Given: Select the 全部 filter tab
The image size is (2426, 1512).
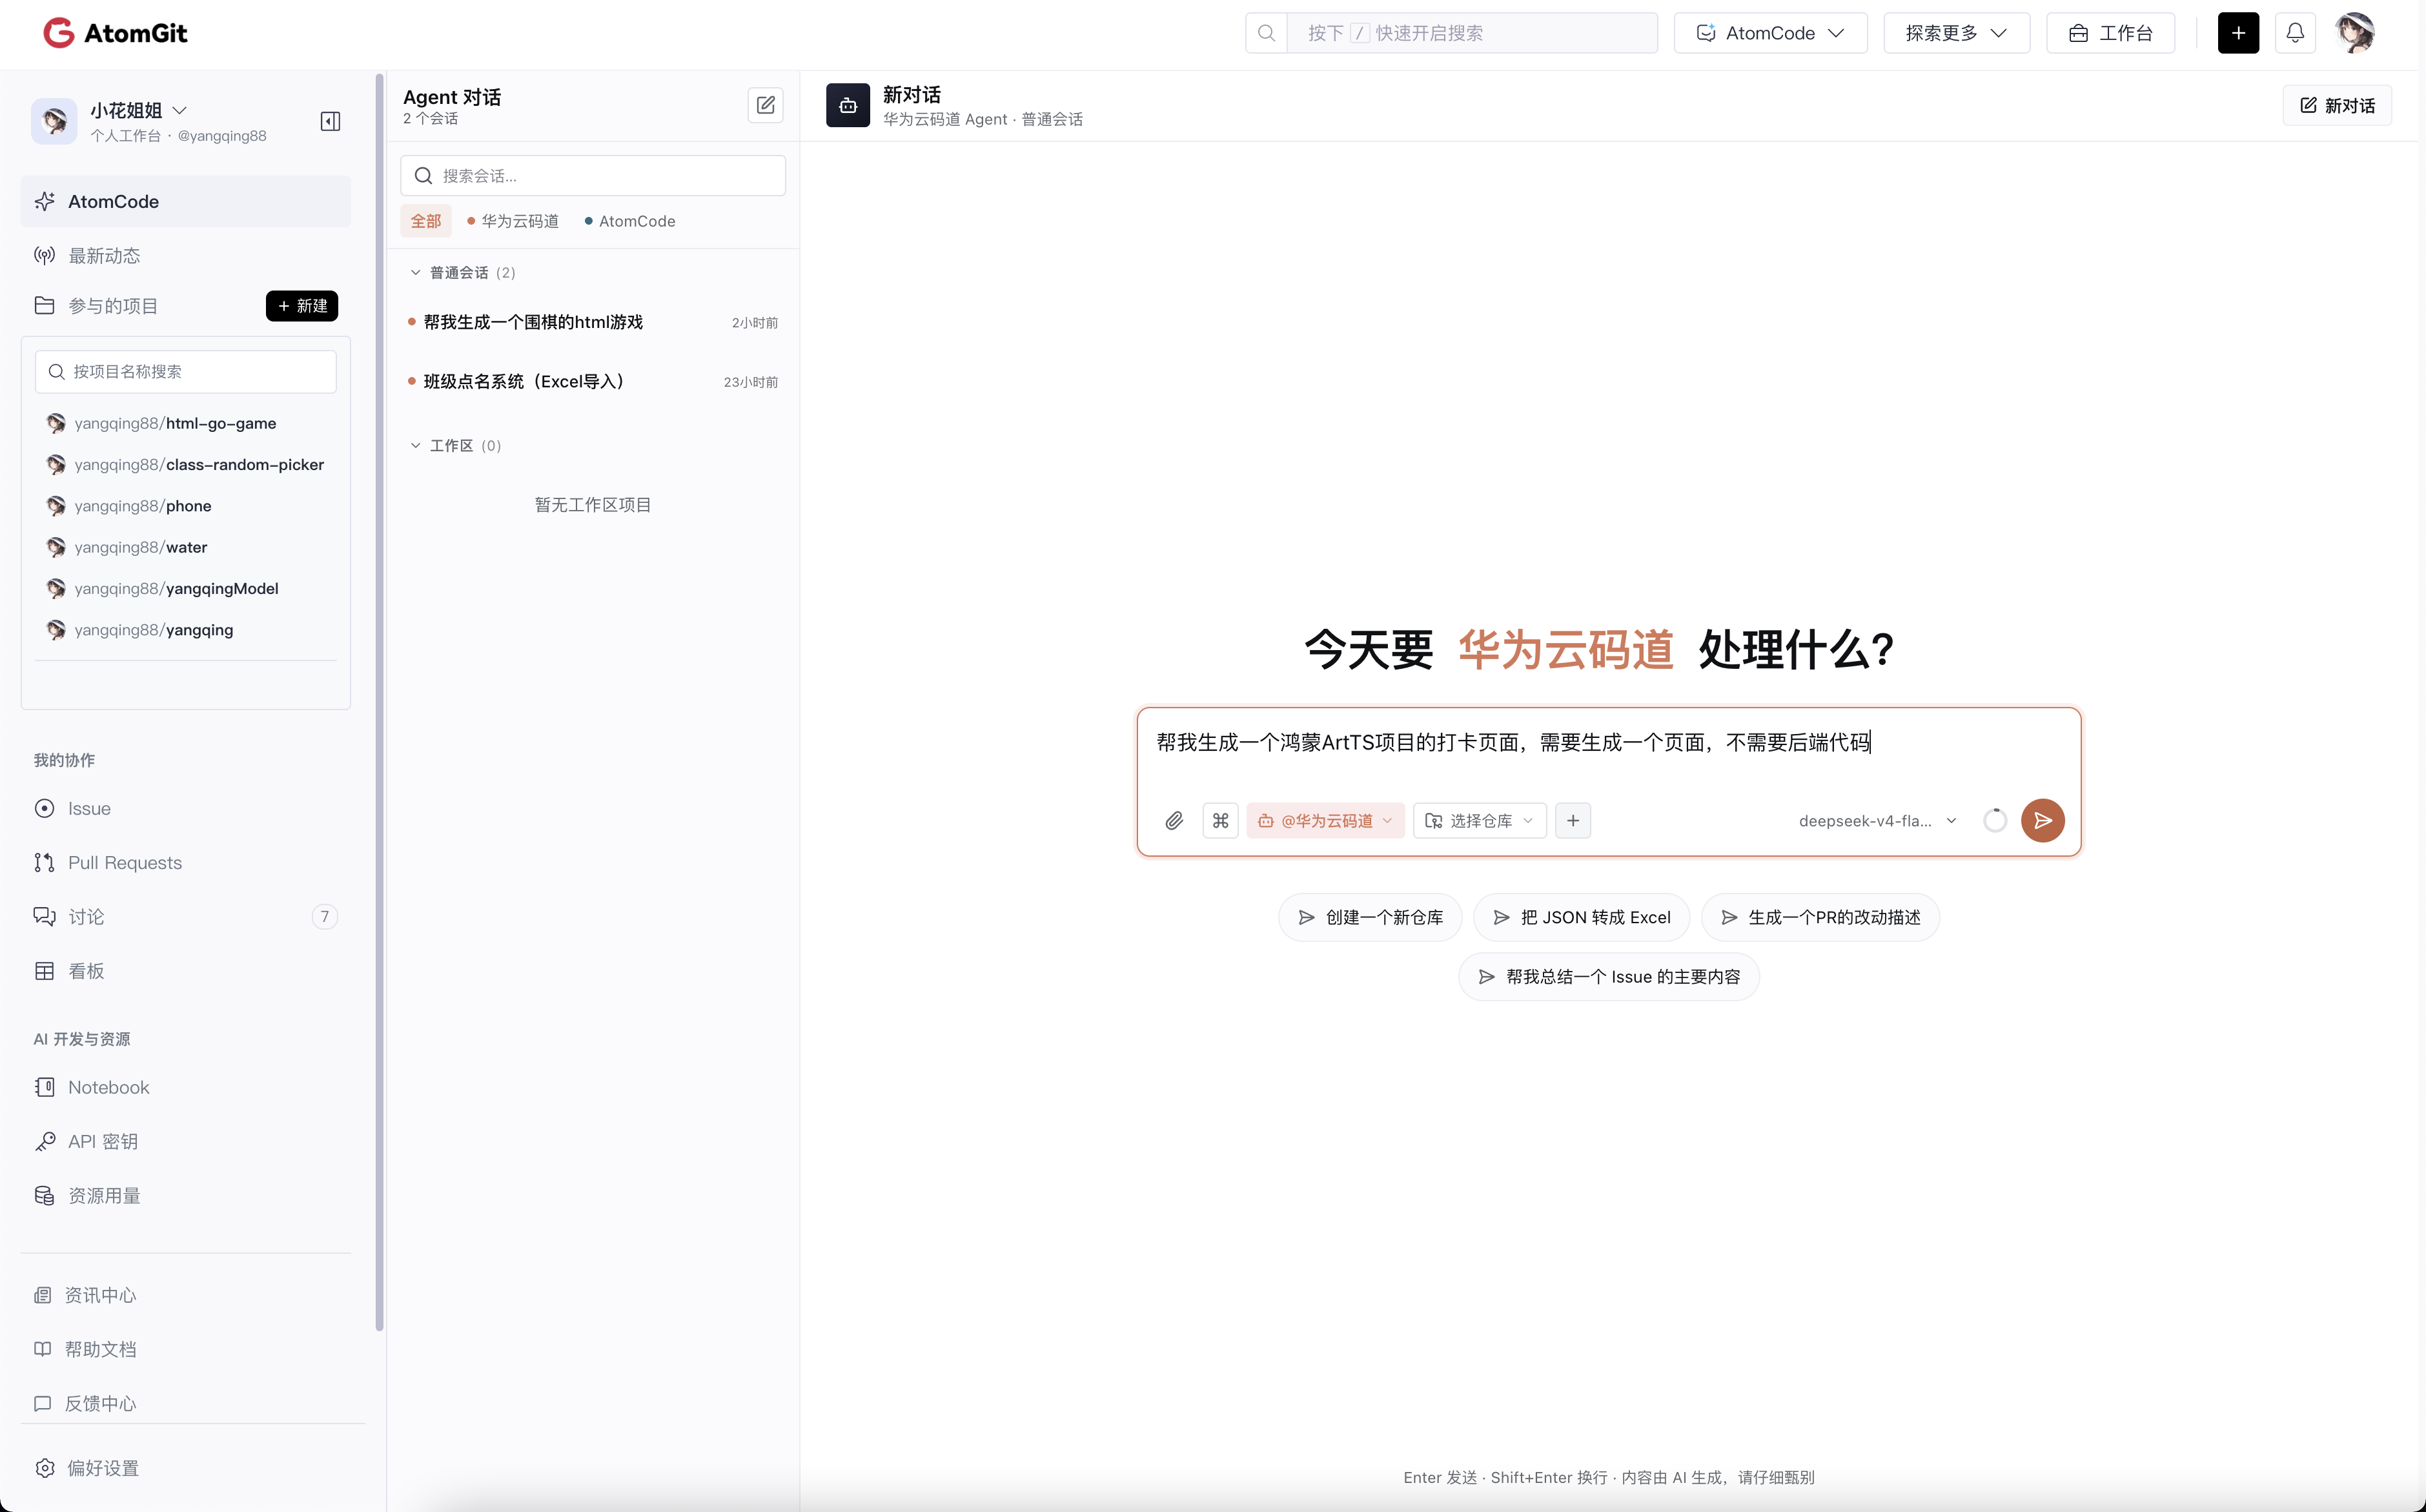Looking at the screenshot, I should (425, 221).
